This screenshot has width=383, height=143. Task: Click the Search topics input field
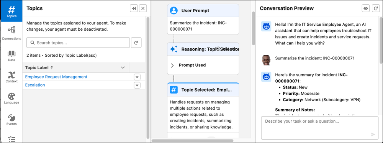tap(78, 43)
